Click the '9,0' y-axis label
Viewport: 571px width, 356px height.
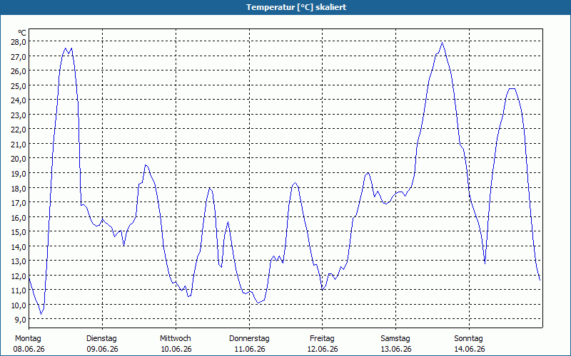pyautogui.click(x=21, y=320)
